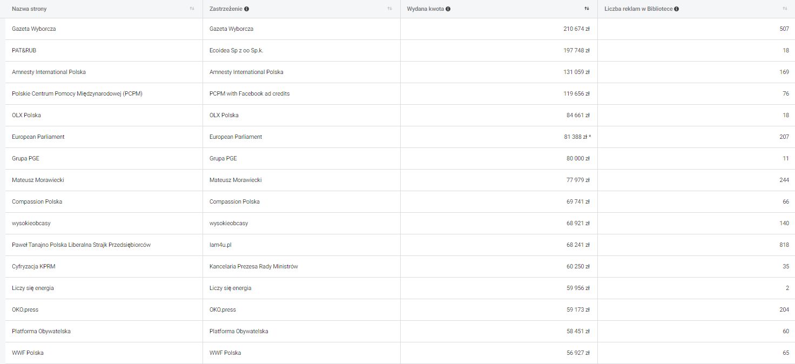Click Paweł Tanajno Polska Liberalna Strajk Przedsiębiorców
This screenshot has width=795, height=364.
[x=81, y=245]
